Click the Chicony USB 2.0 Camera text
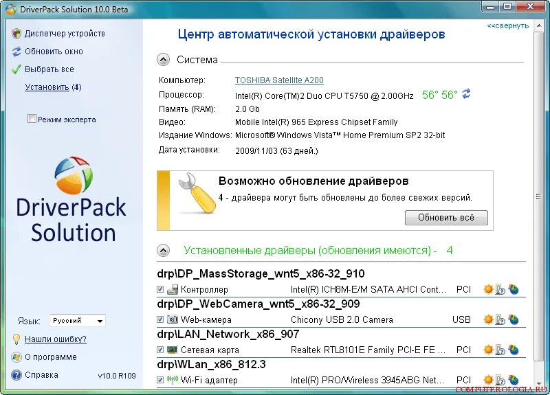The height and width of the screenshot is (395, 550). point(342,319)
